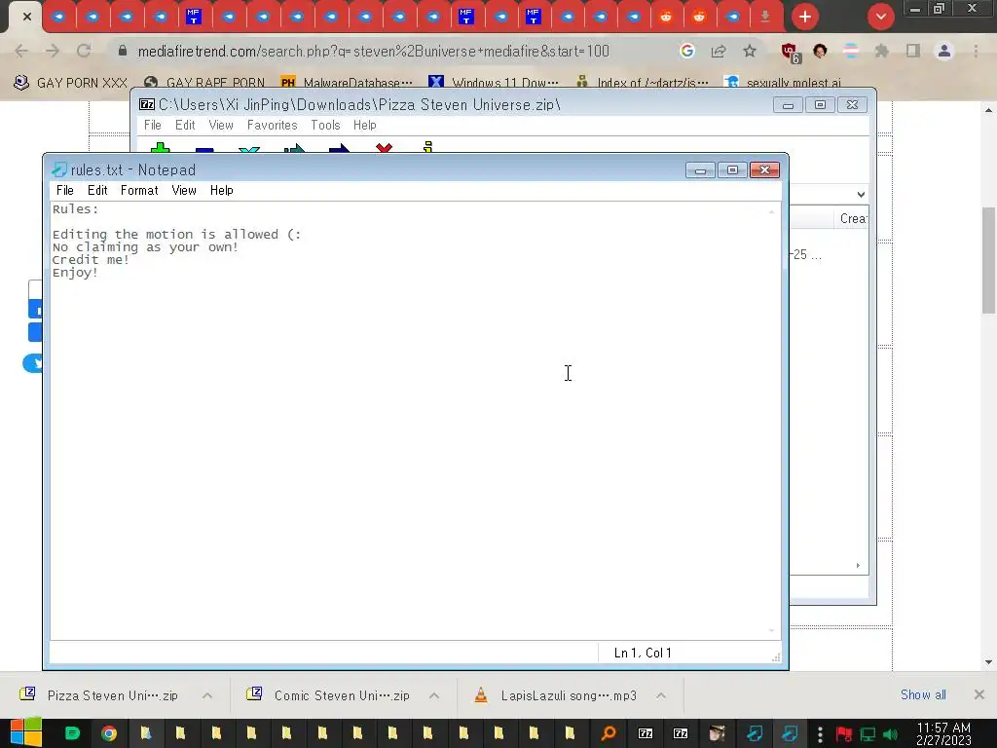Open Notepad File menu
This screenshot has height=748, width=997.
(x=65, y=190)
